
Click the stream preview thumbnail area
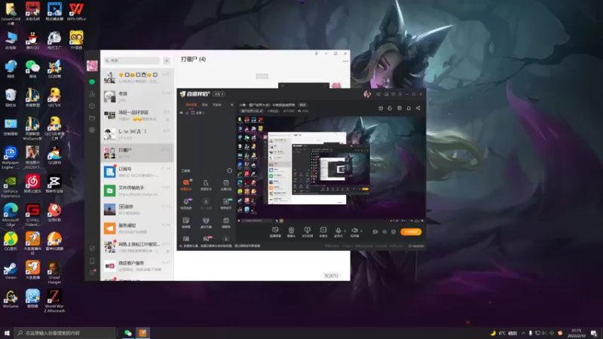tap(331, 168)
